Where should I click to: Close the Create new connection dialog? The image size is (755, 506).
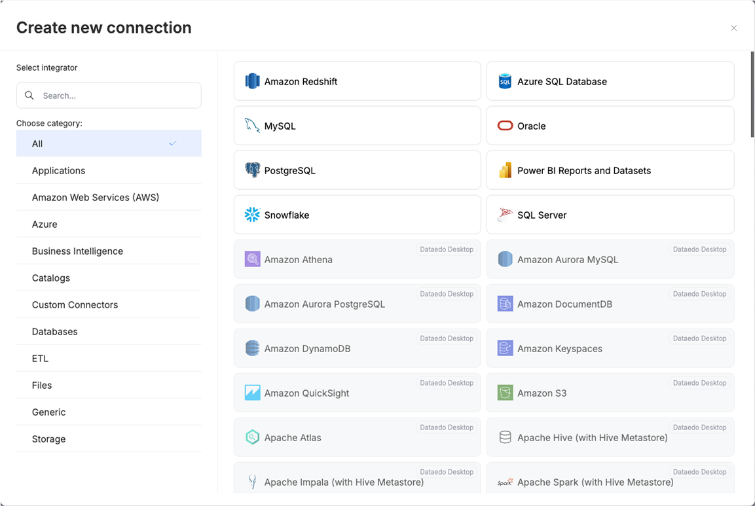click(733, 28)
